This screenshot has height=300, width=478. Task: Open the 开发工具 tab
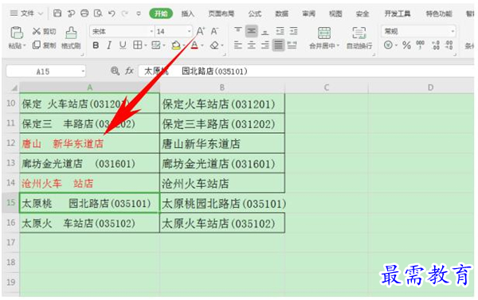coord(398,14)
